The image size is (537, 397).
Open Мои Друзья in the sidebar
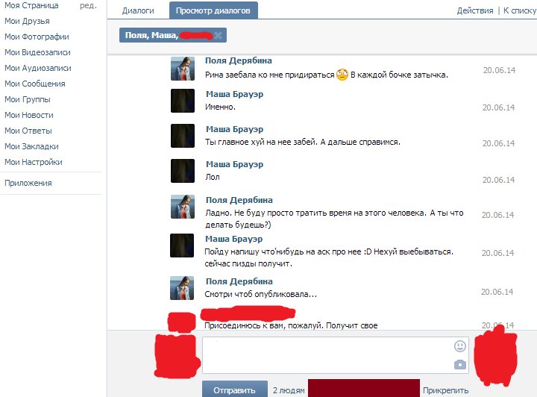(27, 21)
